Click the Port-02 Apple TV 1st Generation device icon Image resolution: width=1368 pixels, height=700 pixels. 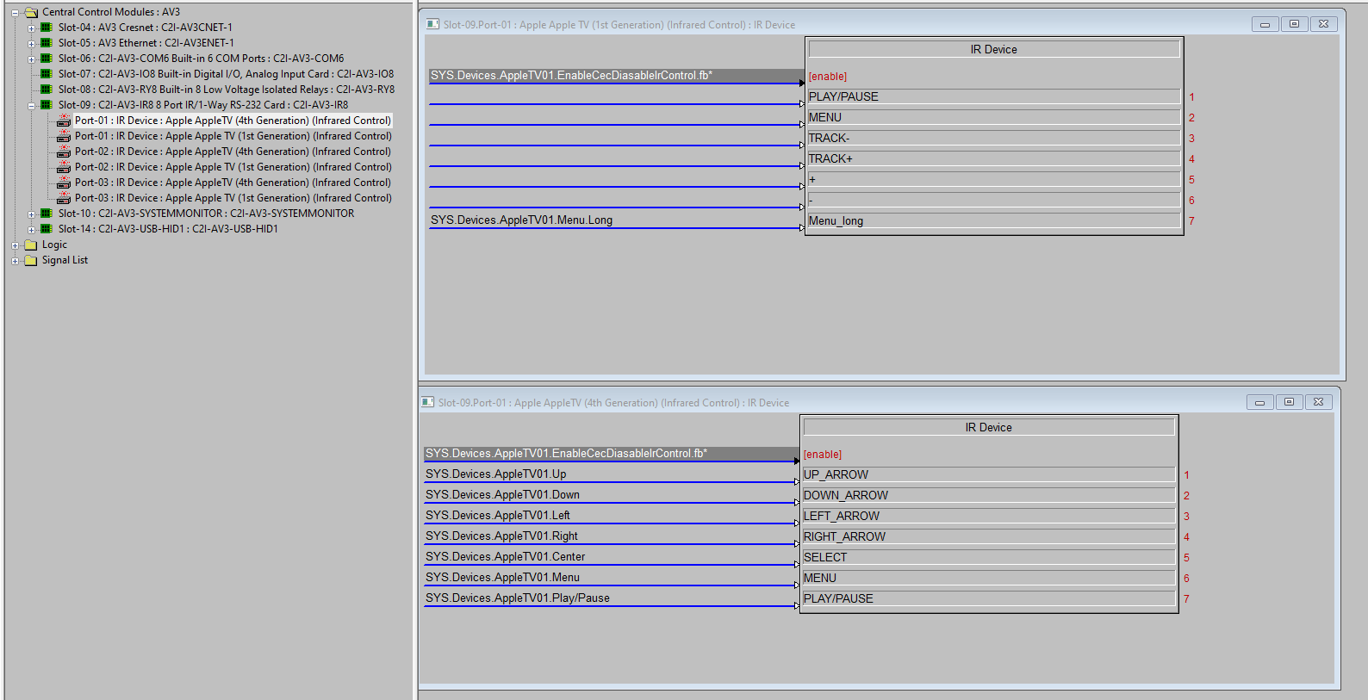pyautogui.click(x=64, y=167)
